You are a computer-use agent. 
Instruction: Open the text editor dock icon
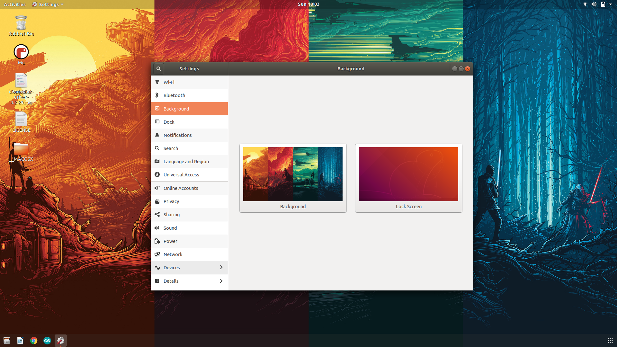coord(20,341)
